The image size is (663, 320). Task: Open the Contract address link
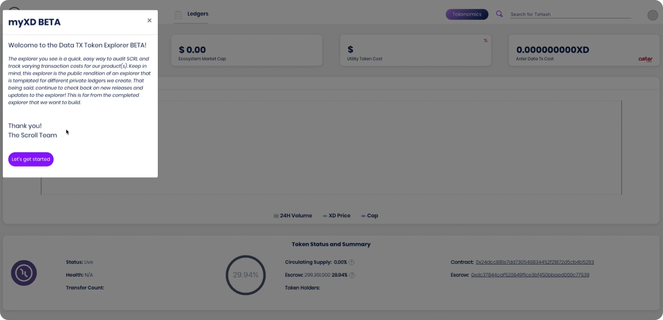[x=535, y=262]
